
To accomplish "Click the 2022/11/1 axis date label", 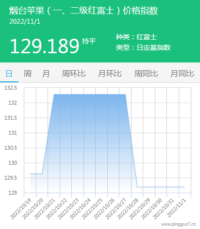I will point(177,208).
